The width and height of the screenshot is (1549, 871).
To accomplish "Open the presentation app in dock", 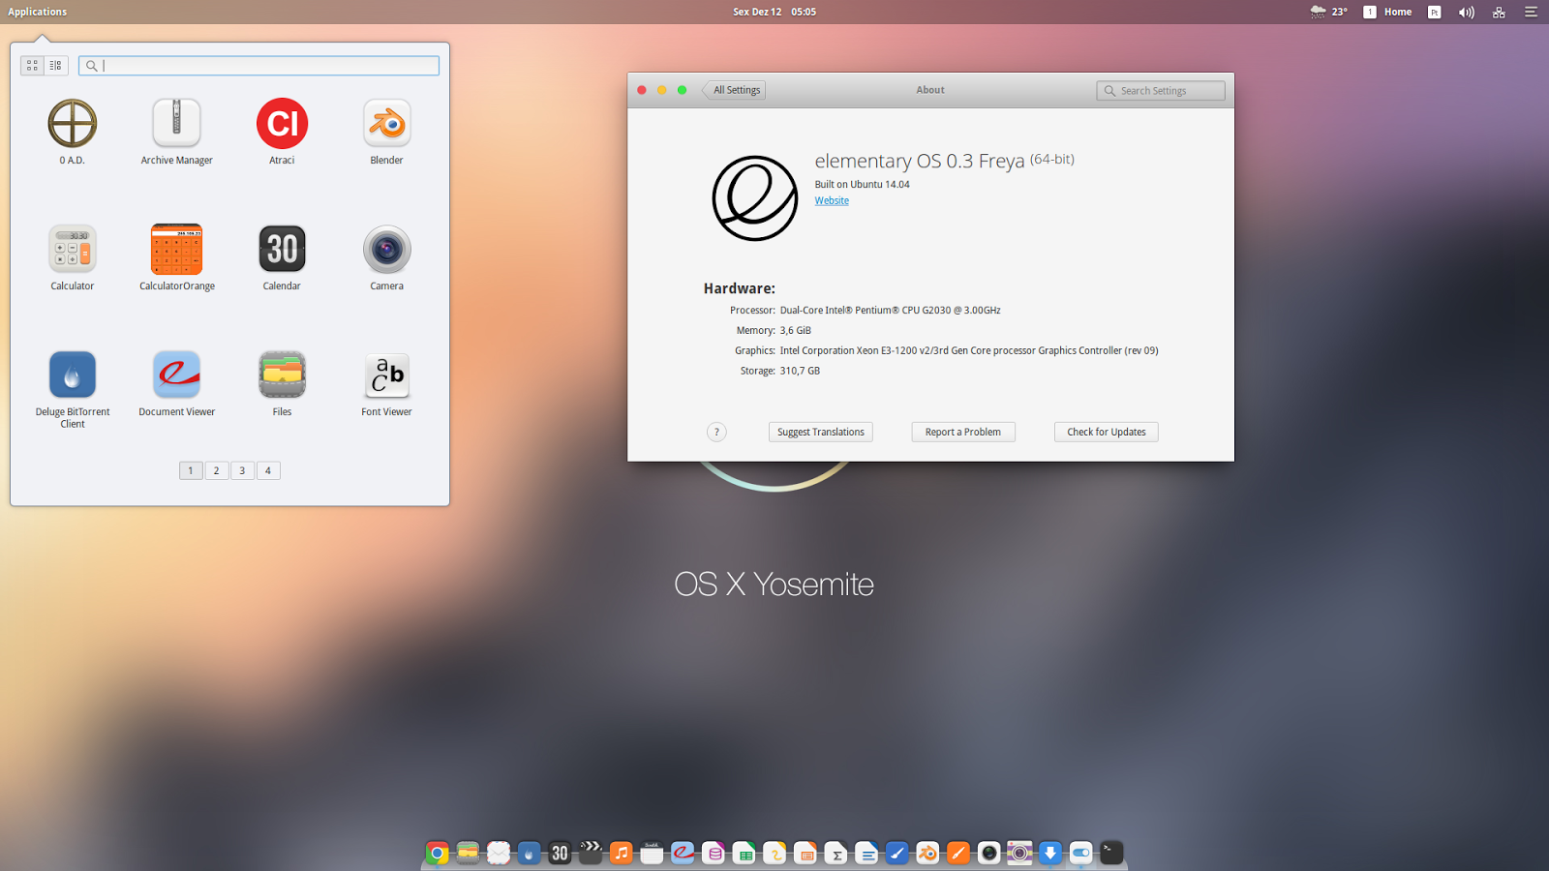I will (x=805, y=853).
